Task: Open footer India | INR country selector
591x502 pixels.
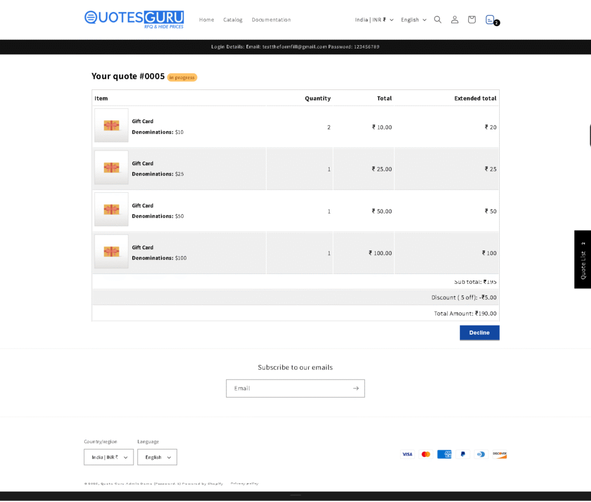Action: tap(109, 457)
